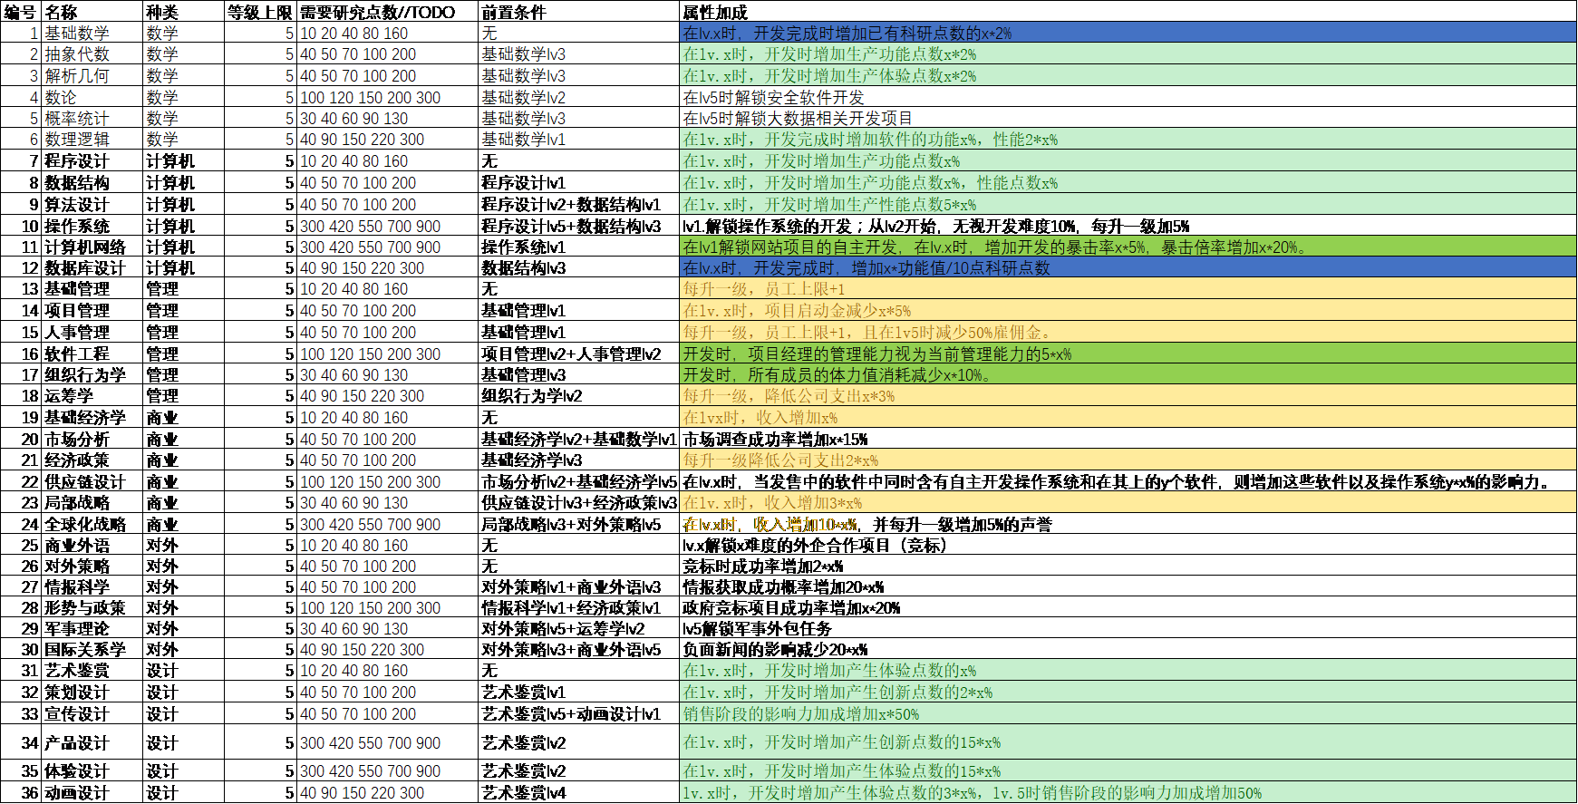The height and width of the screenshot is (804, 1578).
Task: Select the name cell 经济政策
Action: tap(92, 460)
